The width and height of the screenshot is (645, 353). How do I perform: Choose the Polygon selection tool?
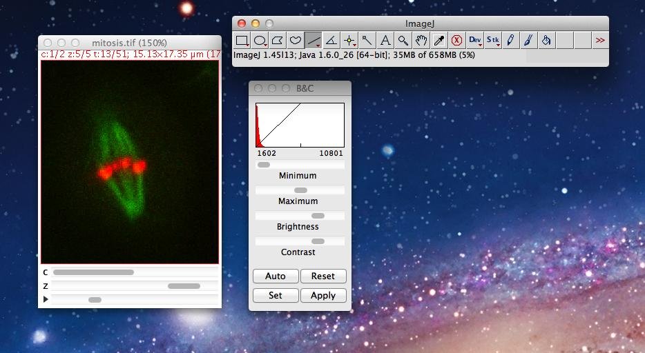click(x=278, y=41)
